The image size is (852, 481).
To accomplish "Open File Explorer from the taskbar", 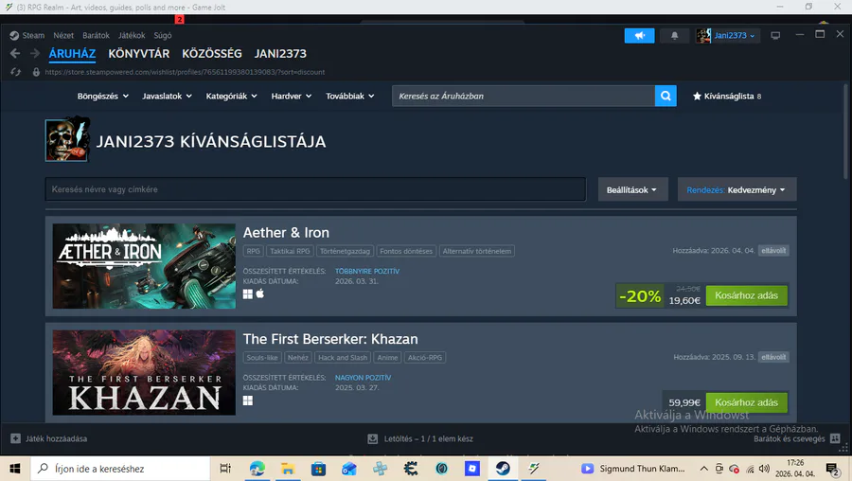I will pos(288,469).
